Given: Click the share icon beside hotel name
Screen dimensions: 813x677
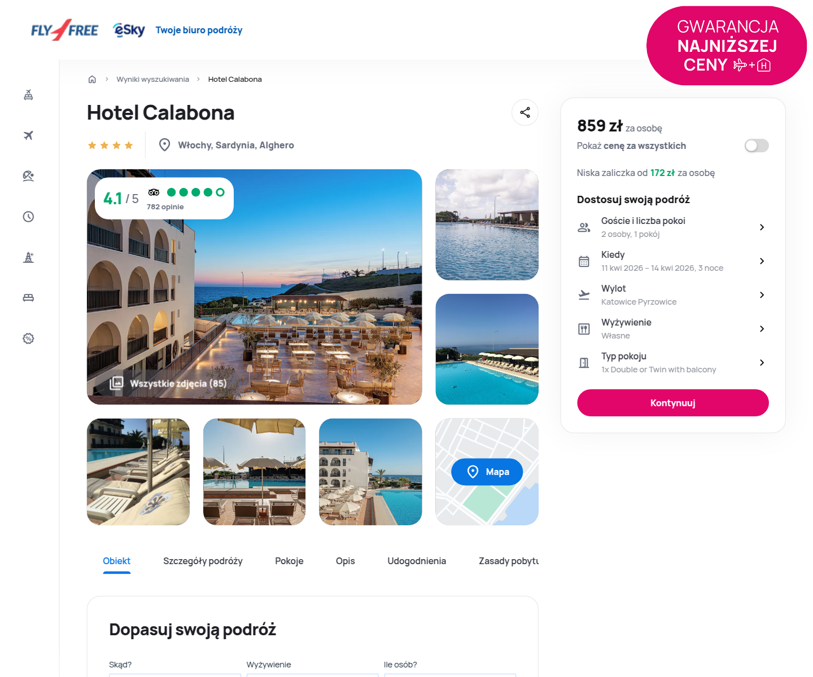Looking at the screenshot, I should (525, 112).
